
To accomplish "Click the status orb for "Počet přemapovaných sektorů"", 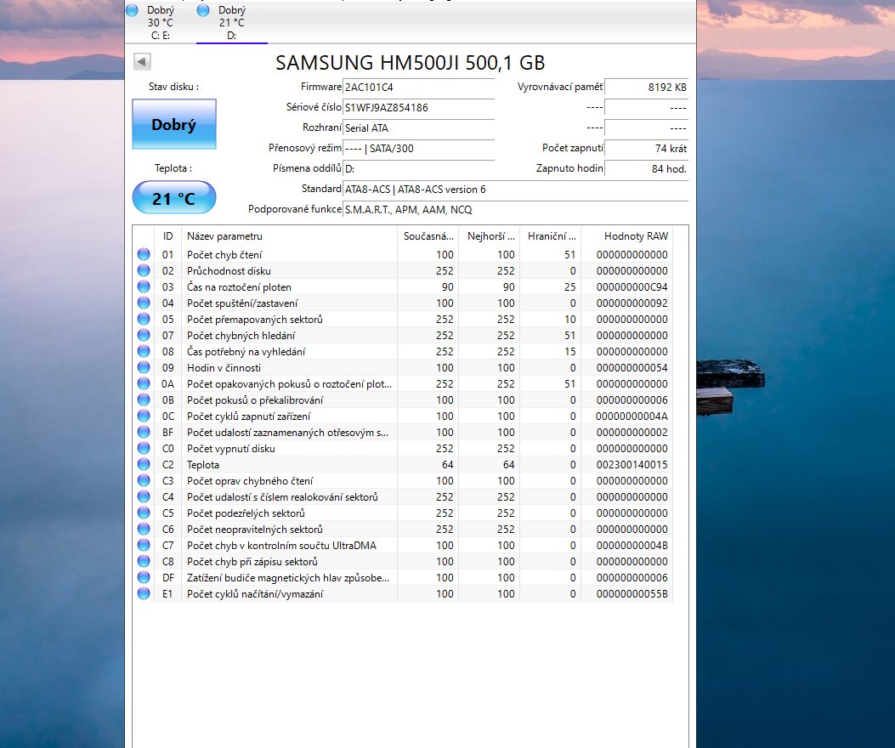I will (x=143, y=319).
